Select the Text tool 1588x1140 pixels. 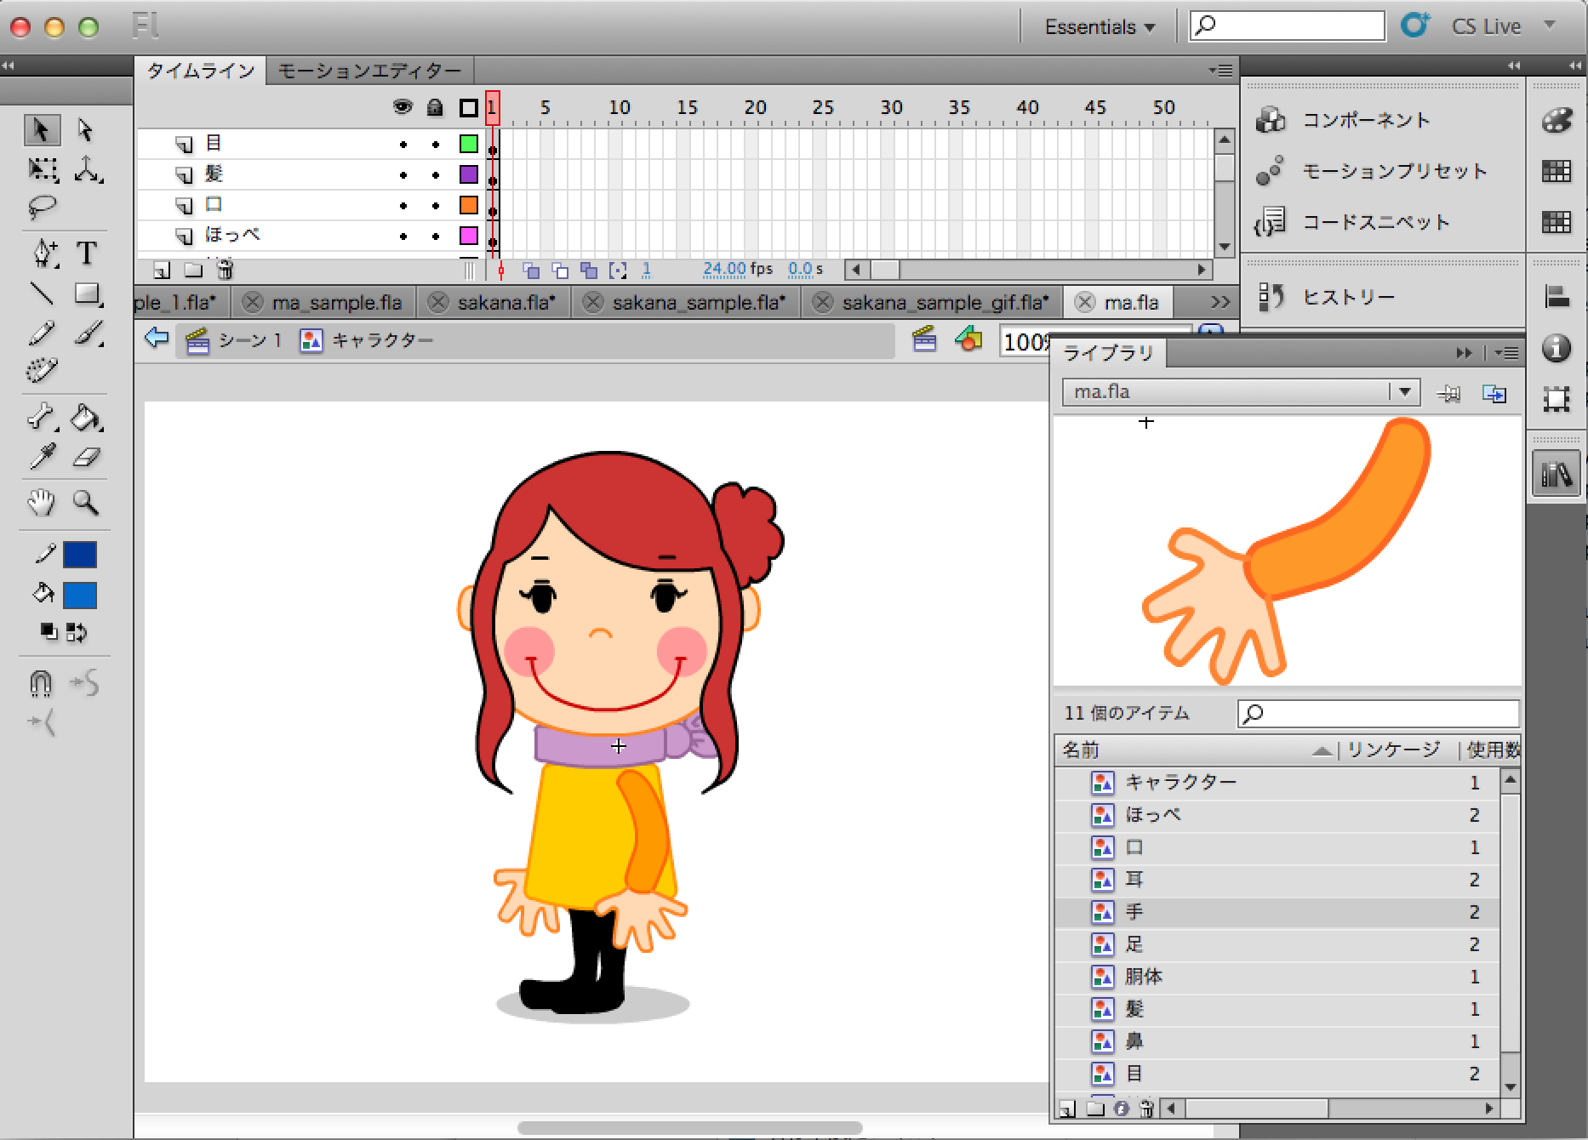pos(87,254)
